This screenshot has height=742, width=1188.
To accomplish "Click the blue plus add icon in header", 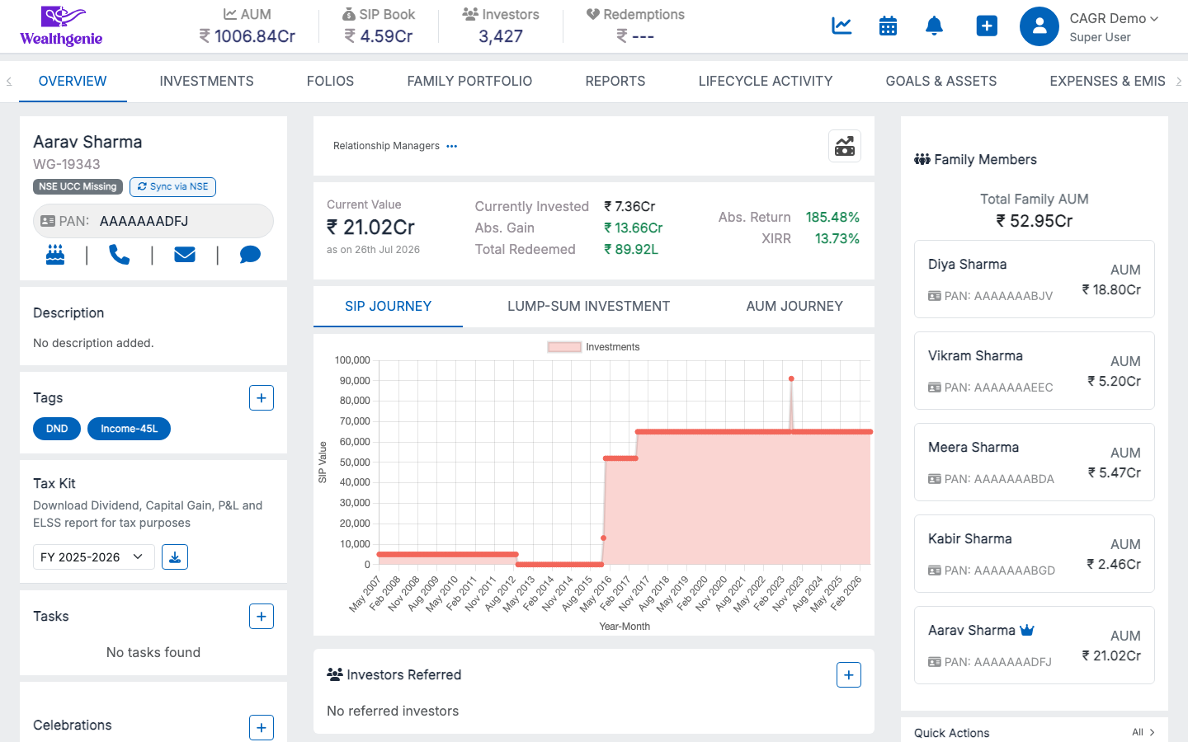I will (987, 26).
